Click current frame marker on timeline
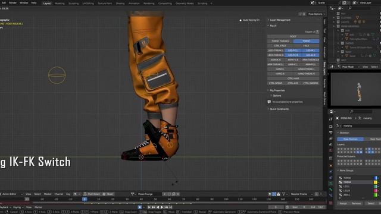 [85, 199]
